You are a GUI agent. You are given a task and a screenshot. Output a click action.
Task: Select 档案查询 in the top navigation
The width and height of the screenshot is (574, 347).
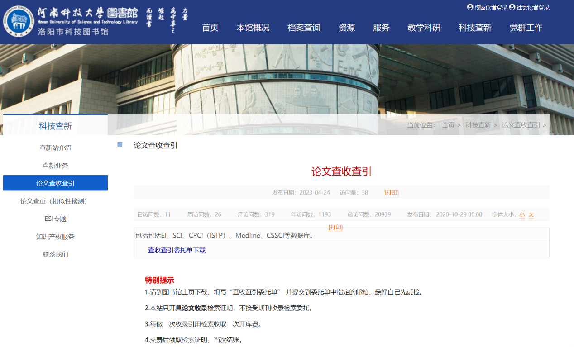pos(304,28)
